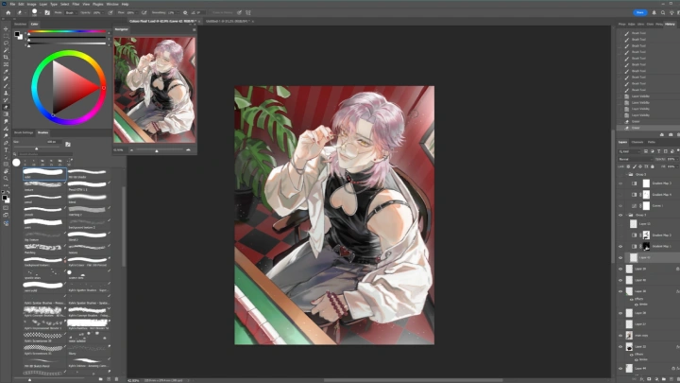
Task: Create new snapshot camera icon in History
Action: coord(671,134)
